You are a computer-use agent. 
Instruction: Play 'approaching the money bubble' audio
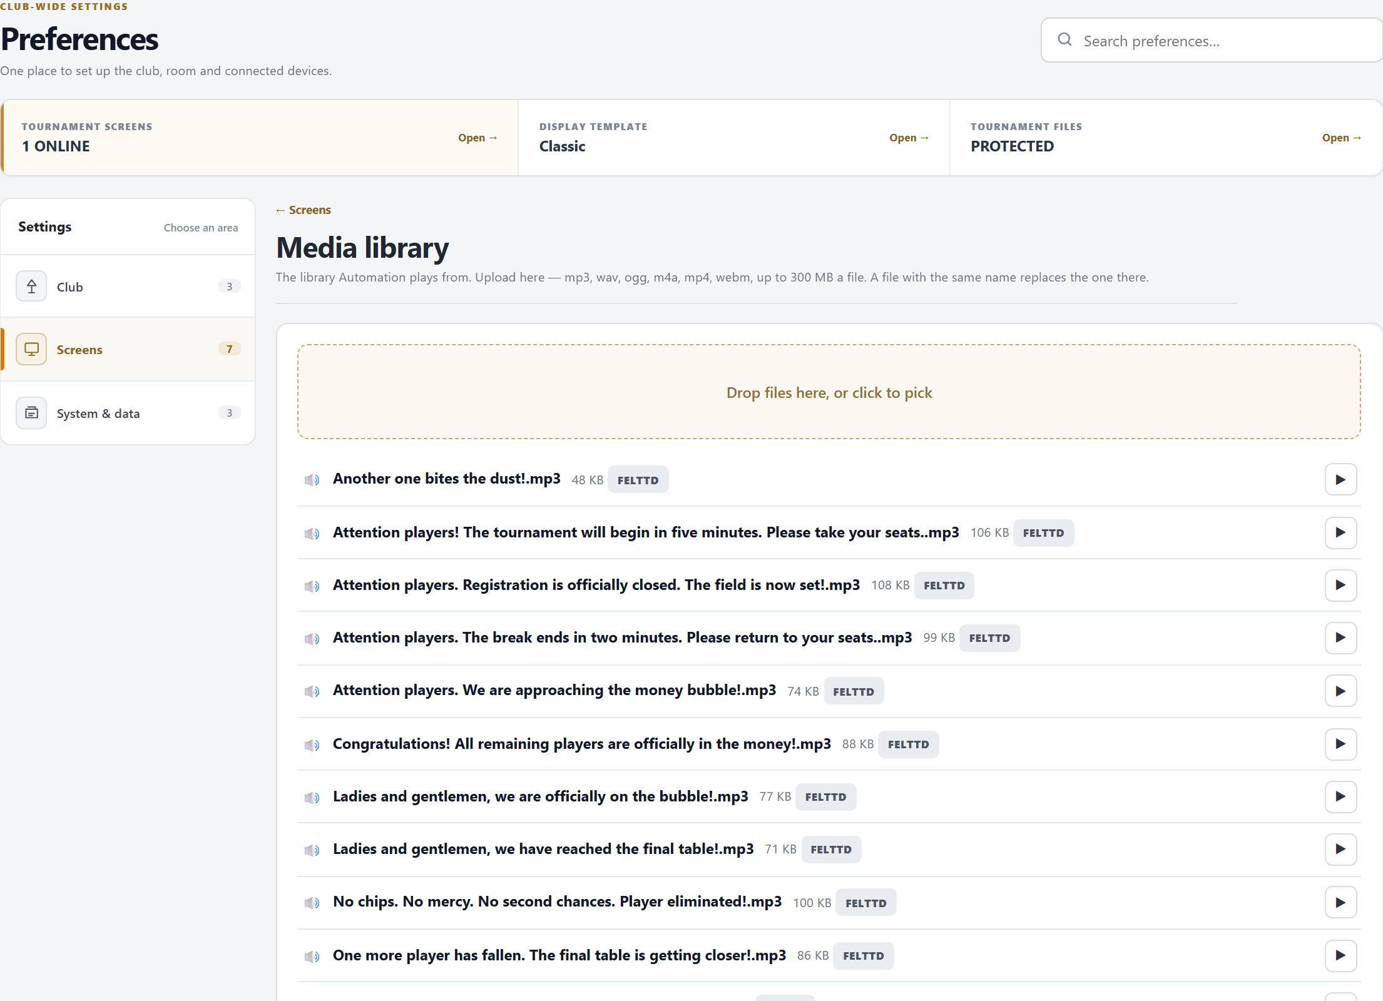pos(1340,691)
